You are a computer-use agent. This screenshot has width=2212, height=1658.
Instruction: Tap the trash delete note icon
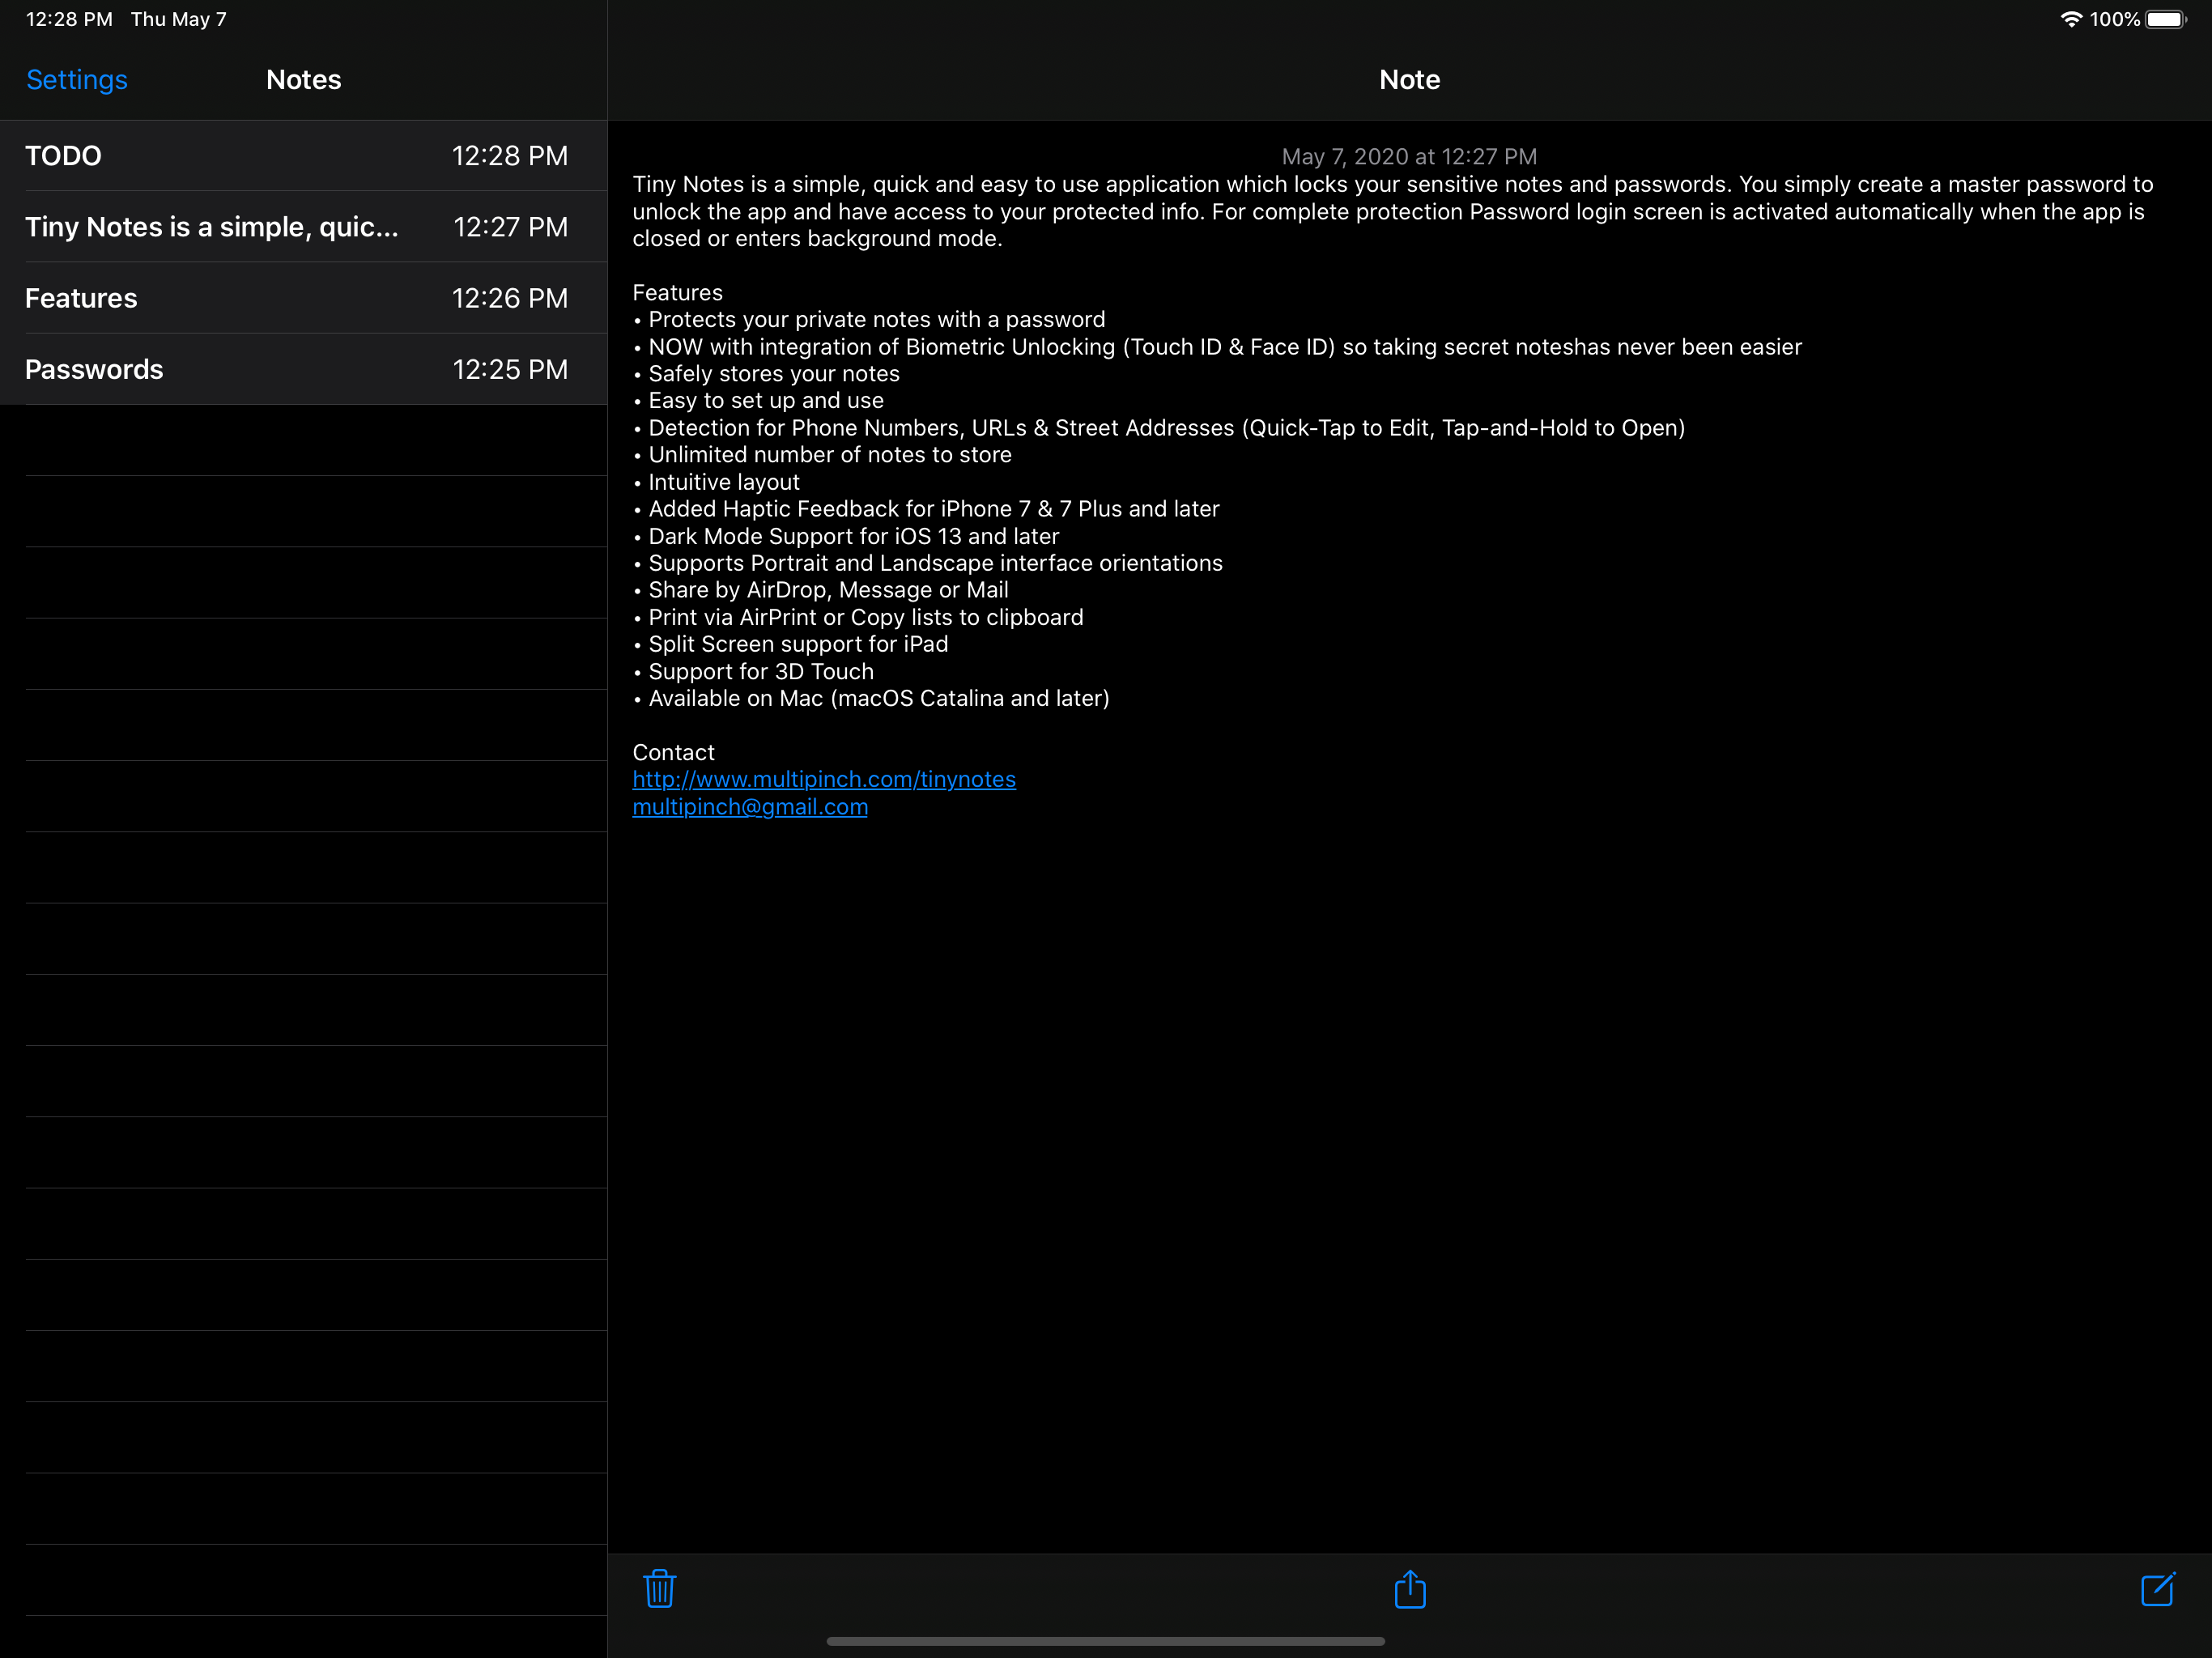659,1589
